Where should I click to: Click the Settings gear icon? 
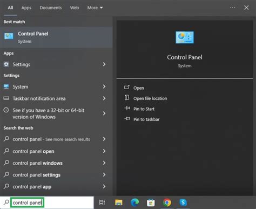(x=6, y=64)
